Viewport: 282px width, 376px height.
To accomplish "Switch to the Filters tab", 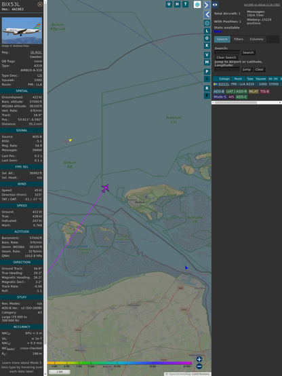I will (239, 39).
